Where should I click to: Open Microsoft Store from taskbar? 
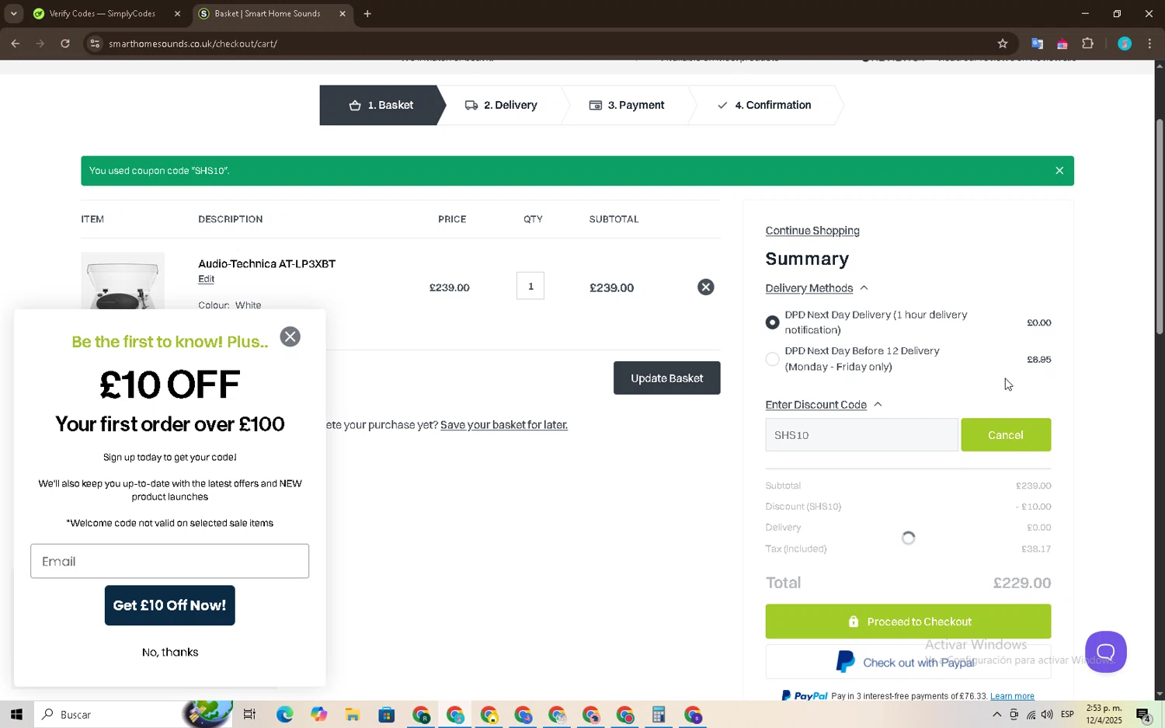point(387,715)
